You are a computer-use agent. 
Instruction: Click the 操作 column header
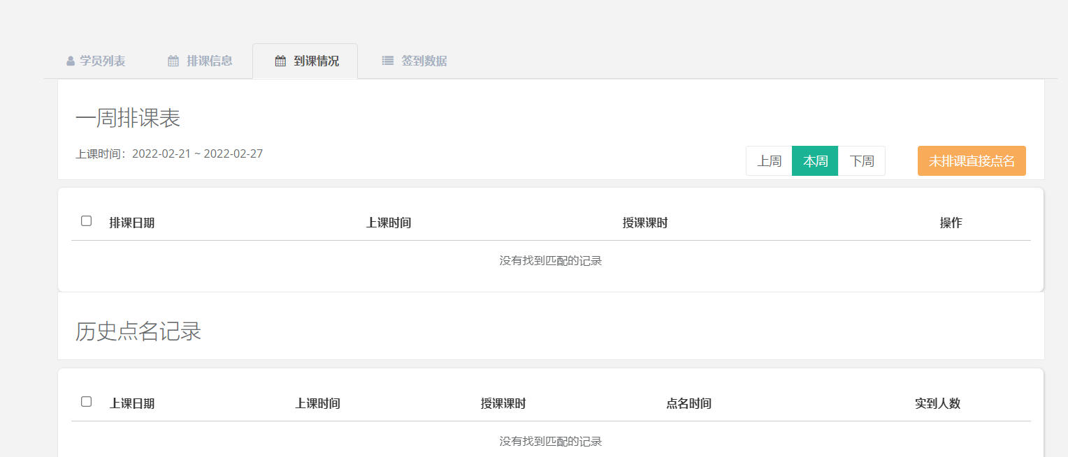tap(951, 223)
